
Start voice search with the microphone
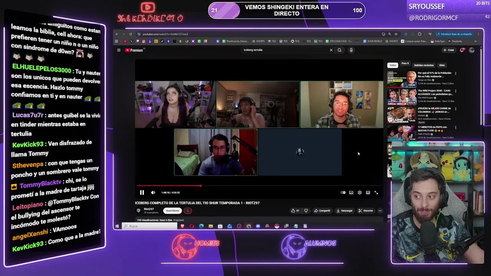pos(351,50)
